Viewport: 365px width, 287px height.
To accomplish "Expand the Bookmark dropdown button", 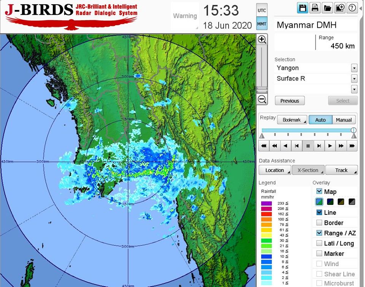I will [292, 120].
